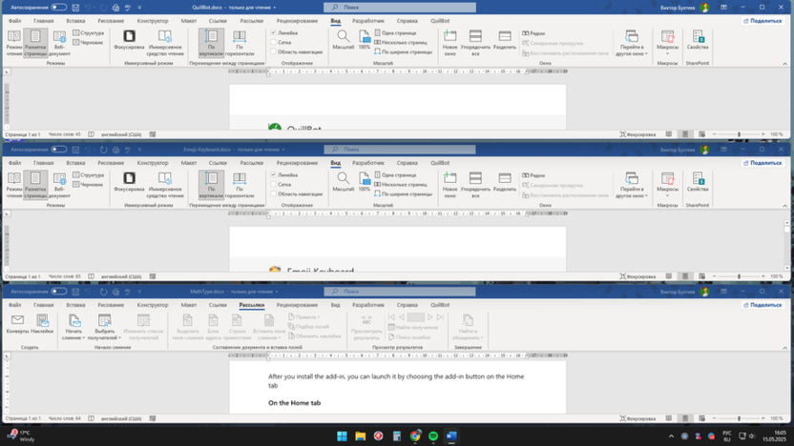Set zoom to 100% in QuillBot.docx ribbon

(365, 39)
